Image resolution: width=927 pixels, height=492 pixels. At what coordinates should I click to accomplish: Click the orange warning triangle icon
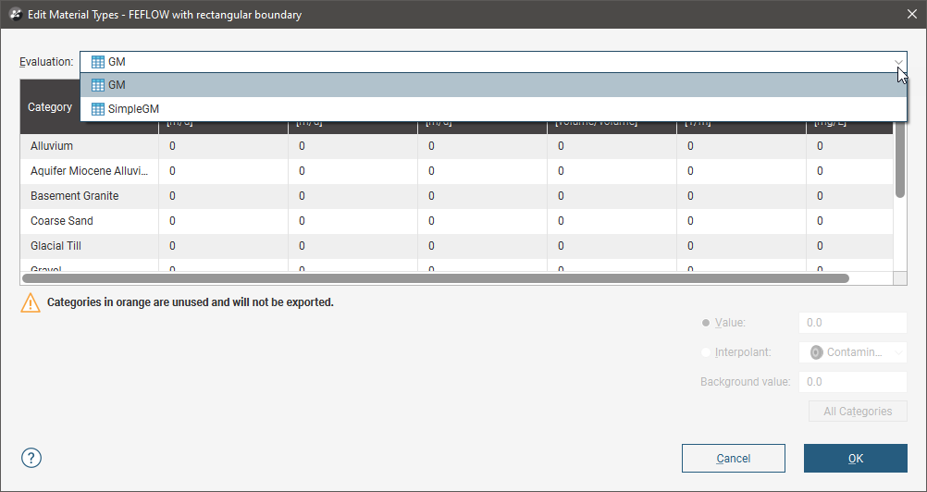(x=31, y=302)
